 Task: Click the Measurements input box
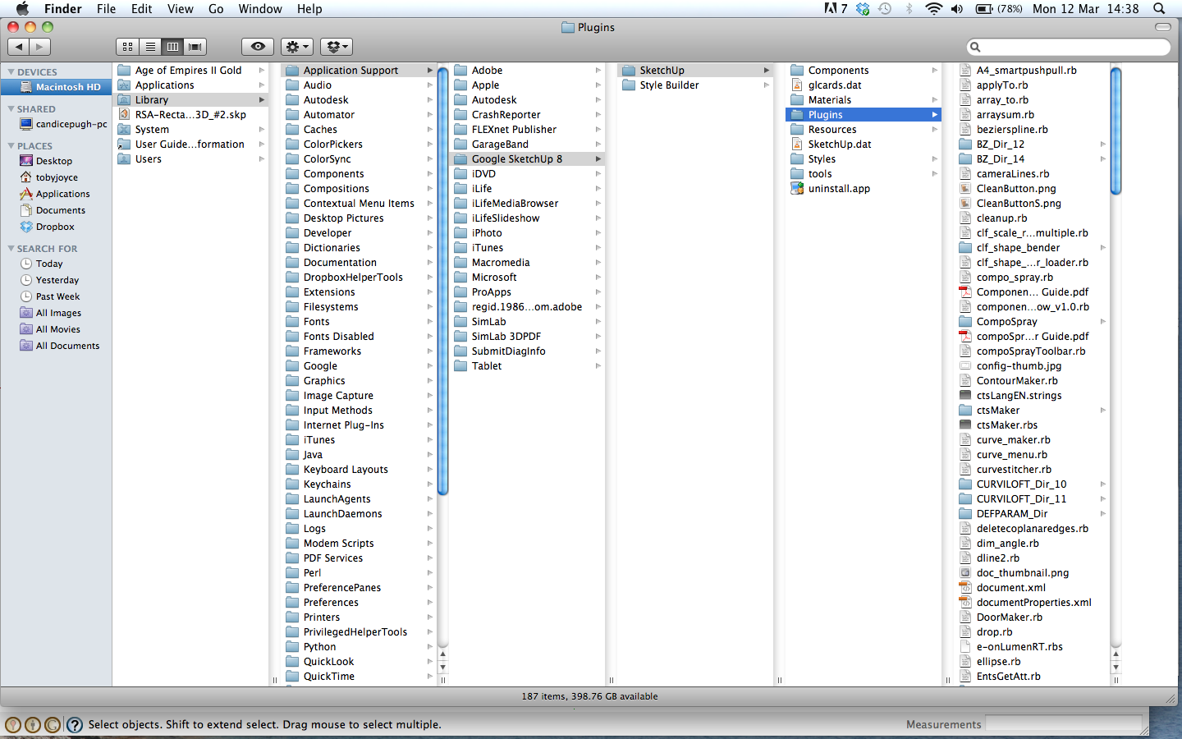1063,724
